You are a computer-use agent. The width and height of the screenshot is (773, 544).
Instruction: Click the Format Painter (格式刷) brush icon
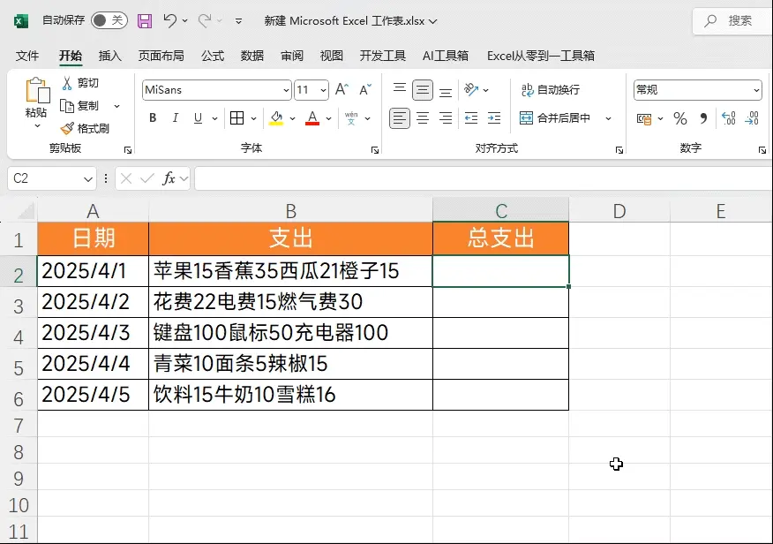tap(67, 129)
